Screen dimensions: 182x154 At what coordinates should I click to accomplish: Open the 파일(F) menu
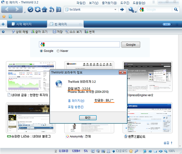click(81, 3)
